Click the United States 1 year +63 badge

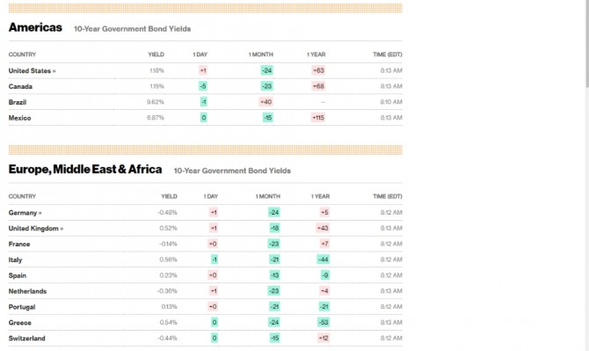[x=318, y=70]
